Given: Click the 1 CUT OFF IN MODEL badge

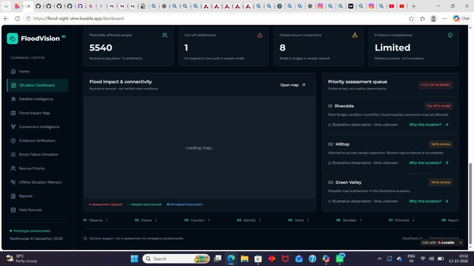Looking at the screenshot, I should [436, 85].
